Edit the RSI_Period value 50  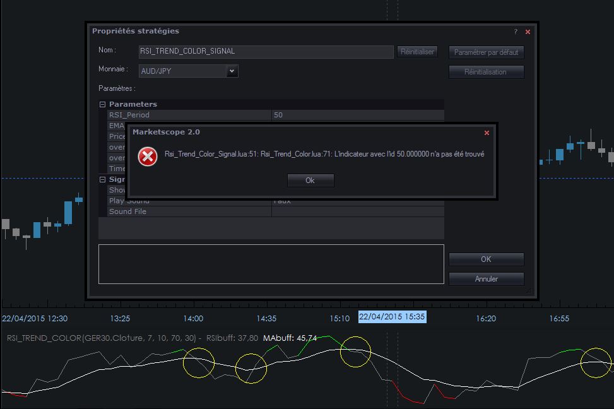[x=358, y=115]
